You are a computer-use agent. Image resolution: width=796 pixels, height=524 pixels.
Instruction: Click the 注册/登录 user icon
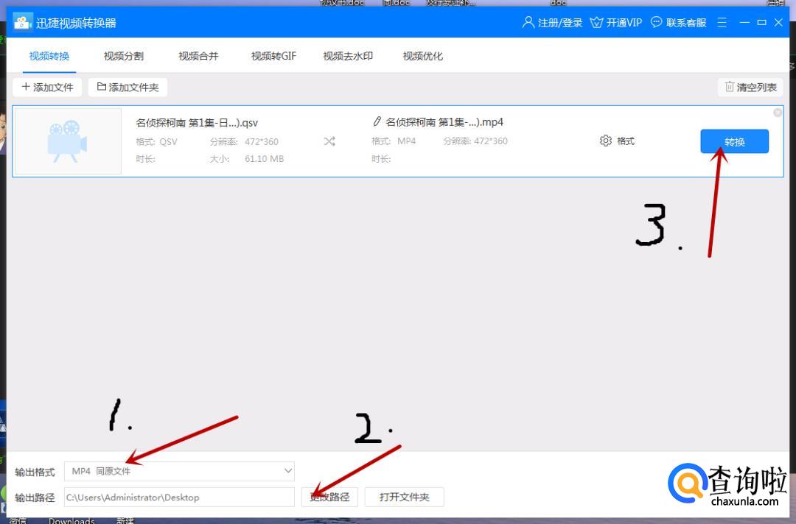tap(528, 23)
